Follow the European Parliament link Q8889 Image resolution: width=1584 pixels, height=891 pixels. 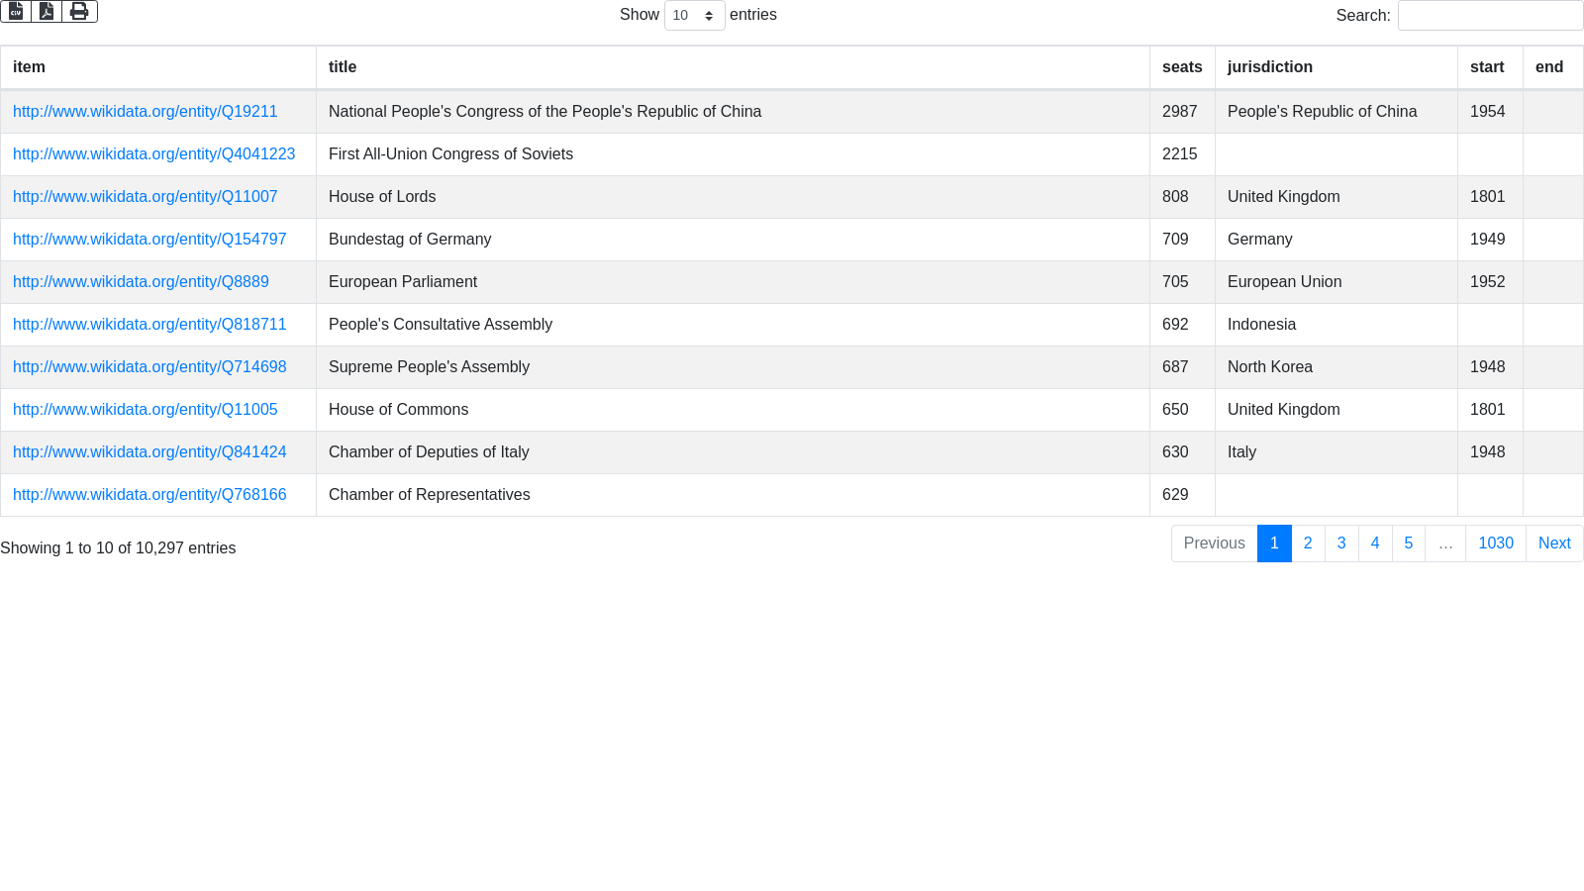click(x=141, y=282)
